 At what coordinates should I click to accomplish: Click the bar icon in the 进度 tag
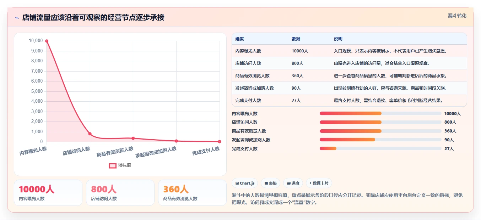[x=289, y=184]
